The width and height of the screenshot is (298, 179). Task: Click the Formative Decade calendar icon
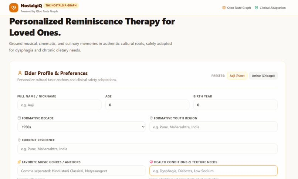point(19,118)
